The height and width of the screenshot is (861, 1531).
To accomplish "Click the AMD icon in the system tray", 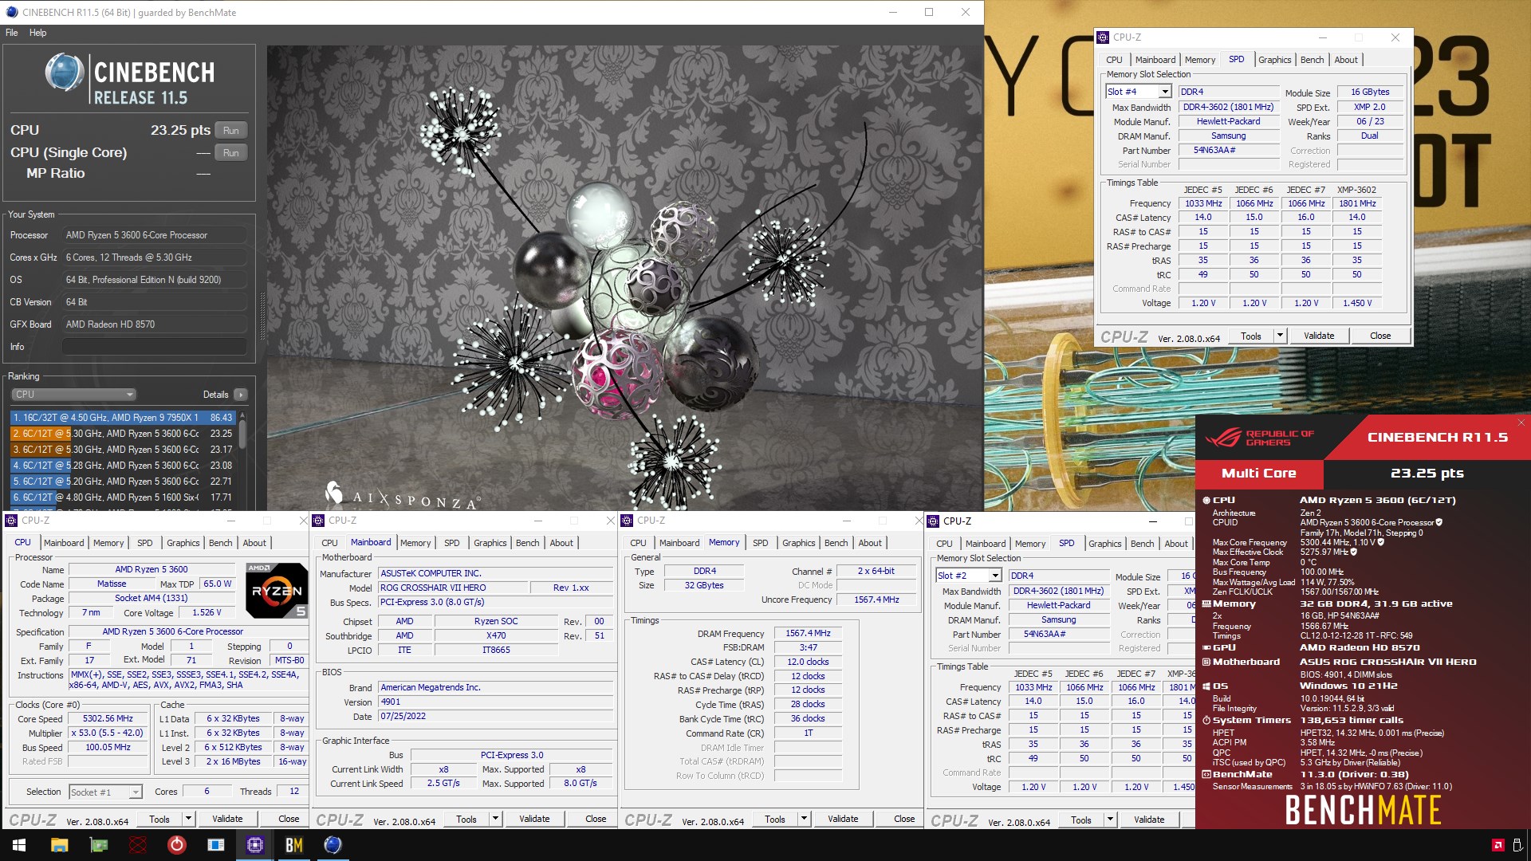I will point(1498,845).
